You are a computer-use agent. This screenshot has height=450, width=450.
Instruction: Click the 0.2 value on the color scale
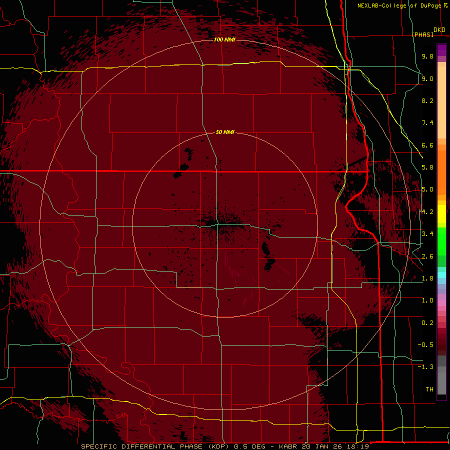[x=427, y=323]
